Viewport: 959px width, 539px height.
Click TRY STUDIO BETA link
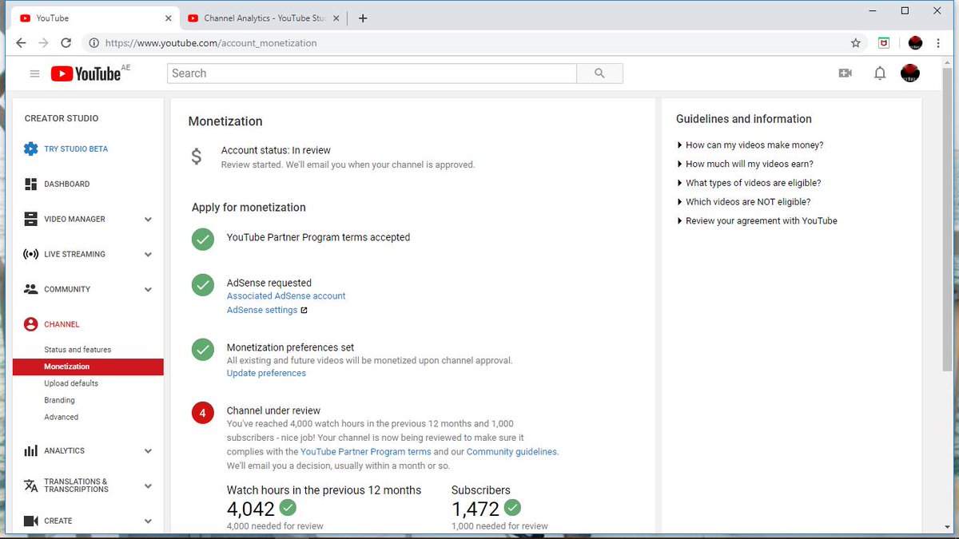pos(76,149)
